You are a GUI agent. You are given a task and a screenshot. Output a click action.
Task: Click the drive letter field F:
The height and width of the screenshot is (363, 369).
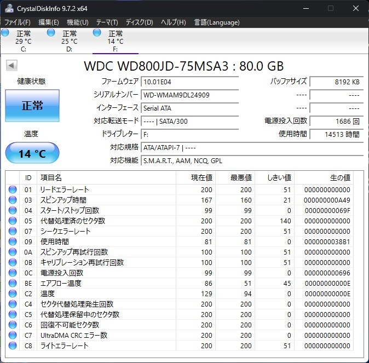(189, 135)
